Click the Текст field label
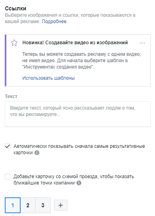Image resolution: width=155 pixels, height=216 pixels. pos(11,96)
